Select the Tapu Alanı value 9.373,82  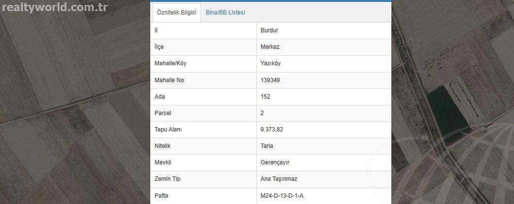272,130
